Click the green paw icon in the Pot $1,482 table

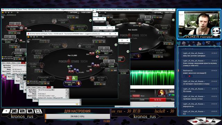tap(91, 20)
